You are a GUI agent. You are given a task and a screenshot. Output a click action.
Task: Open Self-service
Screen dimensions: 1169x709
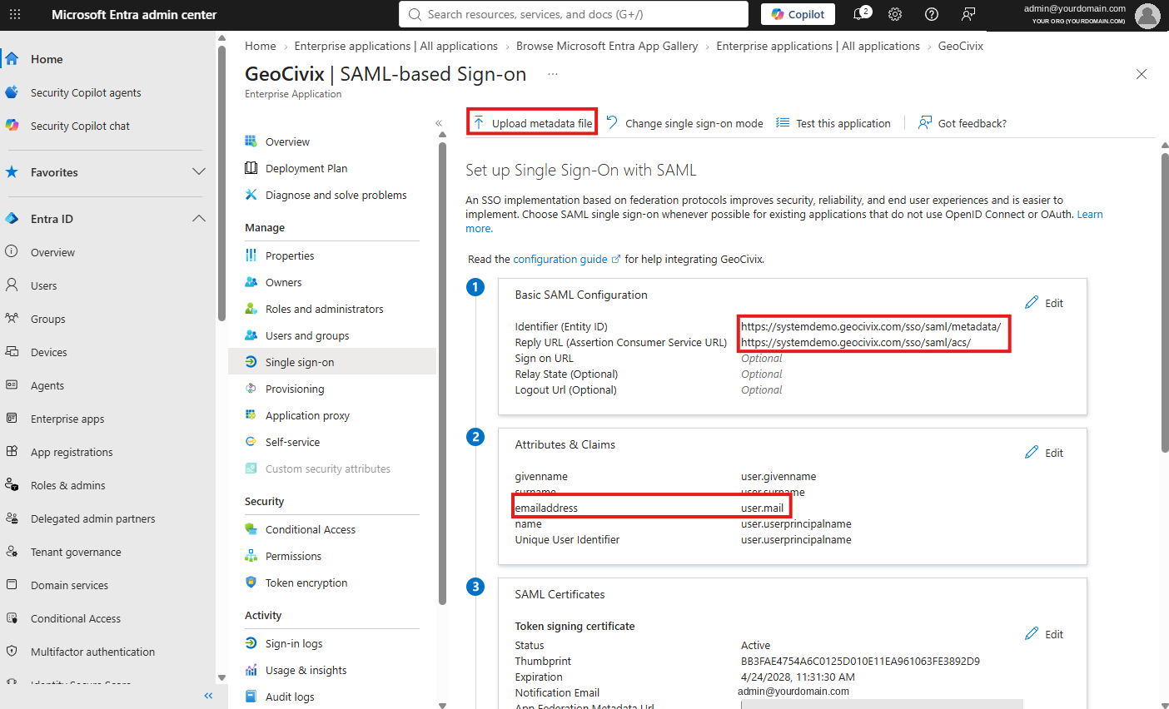point(292,442)
